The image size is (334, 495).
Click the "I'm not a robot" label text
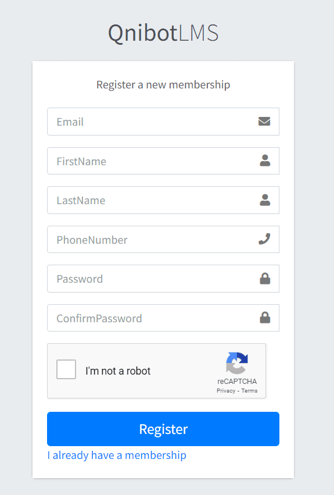(118, 371)
